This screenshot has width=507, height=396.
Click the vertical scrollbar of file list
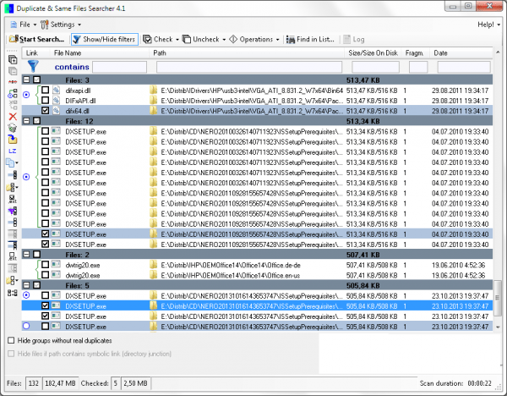tap(496, 195)
